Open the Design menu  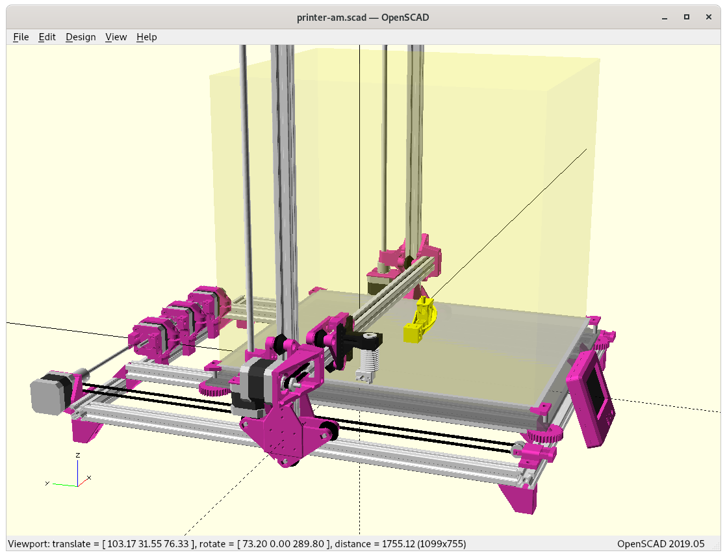(81, 37)
